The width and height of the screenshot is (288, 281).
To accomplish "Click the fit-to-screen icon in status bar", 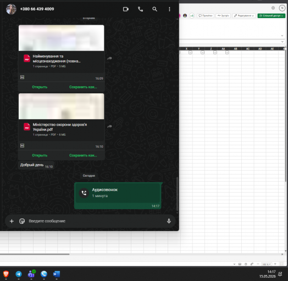I will click(281, 264).
